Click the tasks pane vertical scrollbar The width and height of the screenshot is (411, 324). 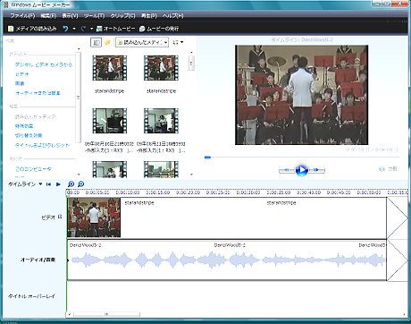pos(79,97)
